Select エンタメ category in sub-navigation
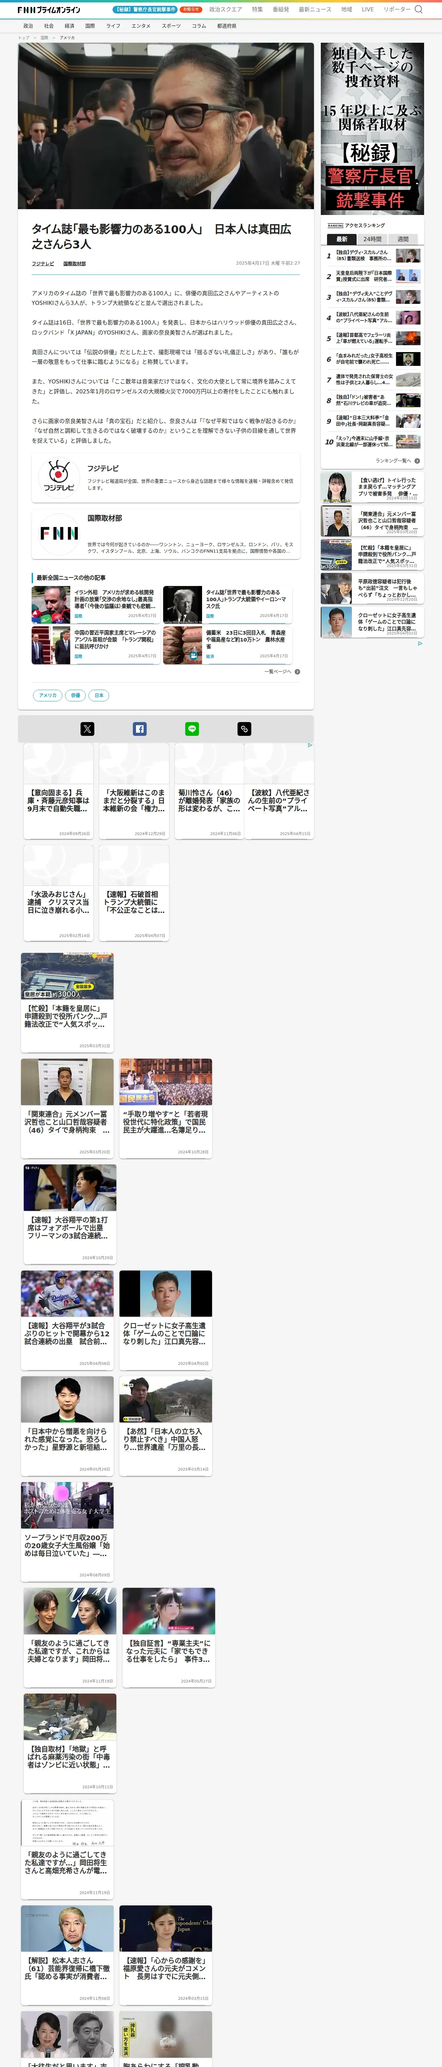Viewport: 442px width, 2067px height. (x=141, y=26)
